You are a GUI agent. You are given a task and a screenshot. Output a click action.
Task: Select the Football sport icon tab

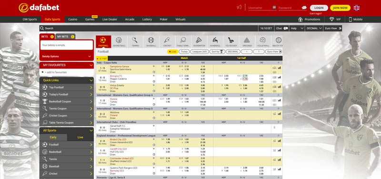click(103, 41)
